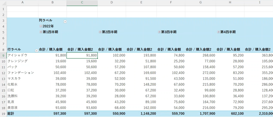Screen dimensions: 273x117
Task: Click the 総計 label cell
Action: point(12,114)
